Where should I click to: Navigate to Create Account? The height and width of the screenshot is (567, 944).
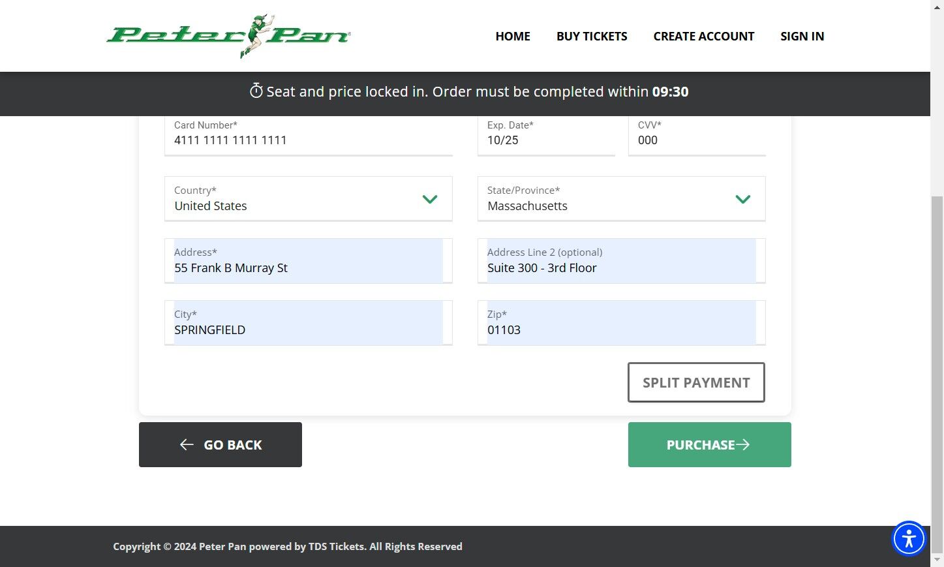click(x=704, y=37)
